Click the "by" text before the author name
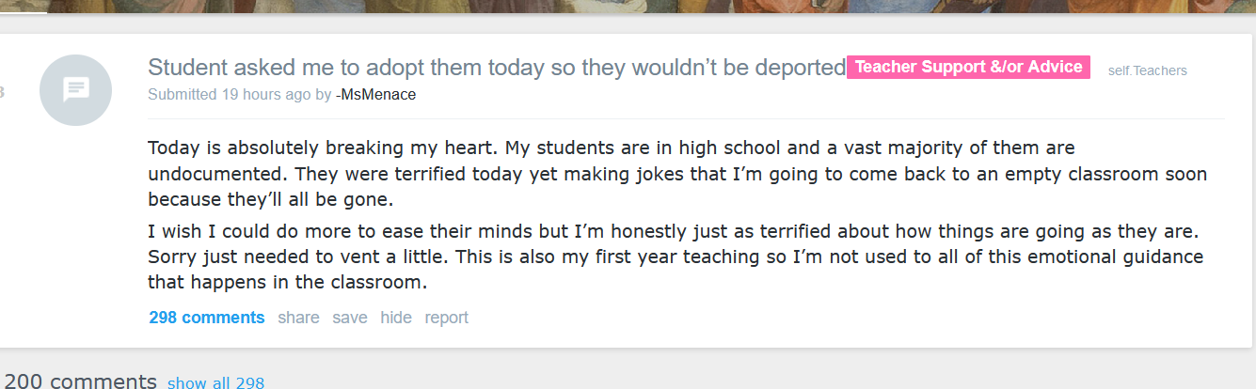The height and width of the screenshot is (389, 1256). click(323, 95)
